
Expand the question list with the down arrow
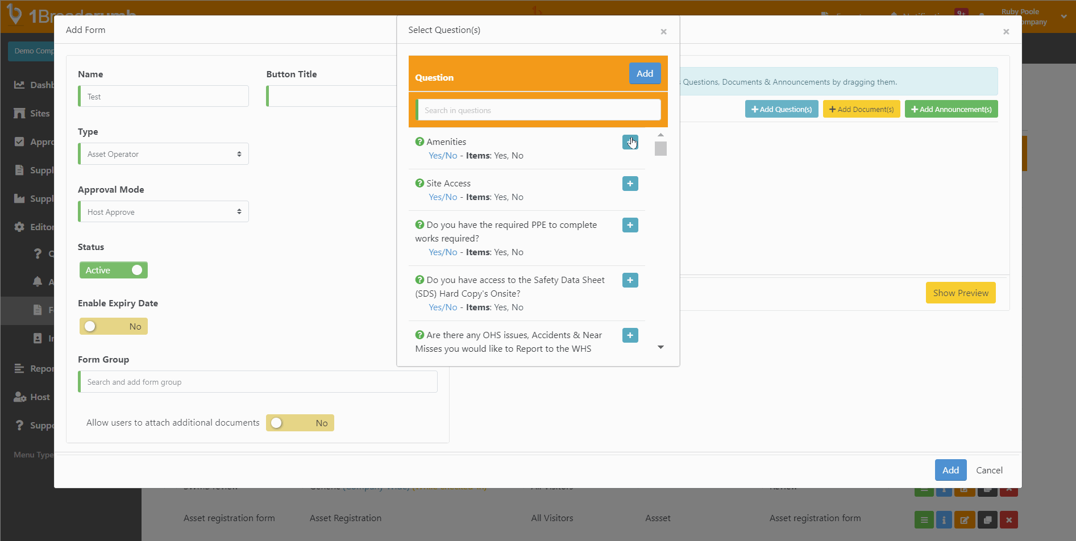tap(660, 346)
